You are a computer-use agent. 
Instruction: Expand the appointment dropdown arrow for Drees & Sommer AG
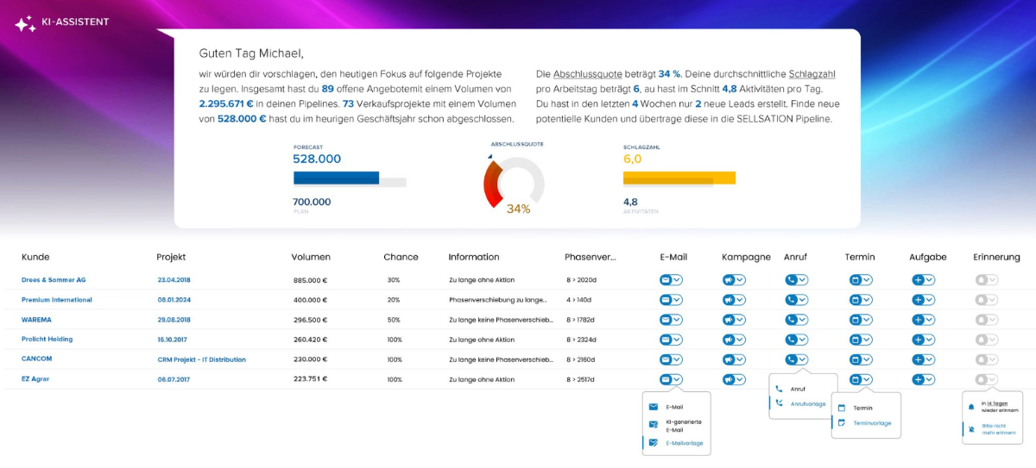tap(866, 280)
